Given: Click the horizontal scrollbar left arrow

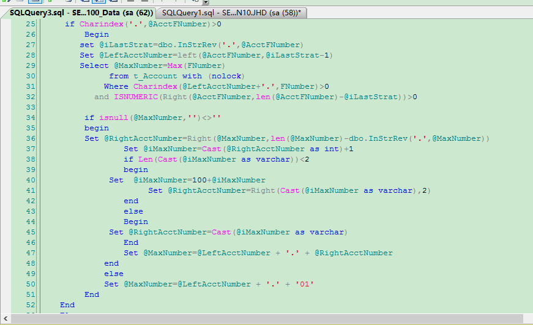Looking at the screenshot, I should [x=6, y=318].
